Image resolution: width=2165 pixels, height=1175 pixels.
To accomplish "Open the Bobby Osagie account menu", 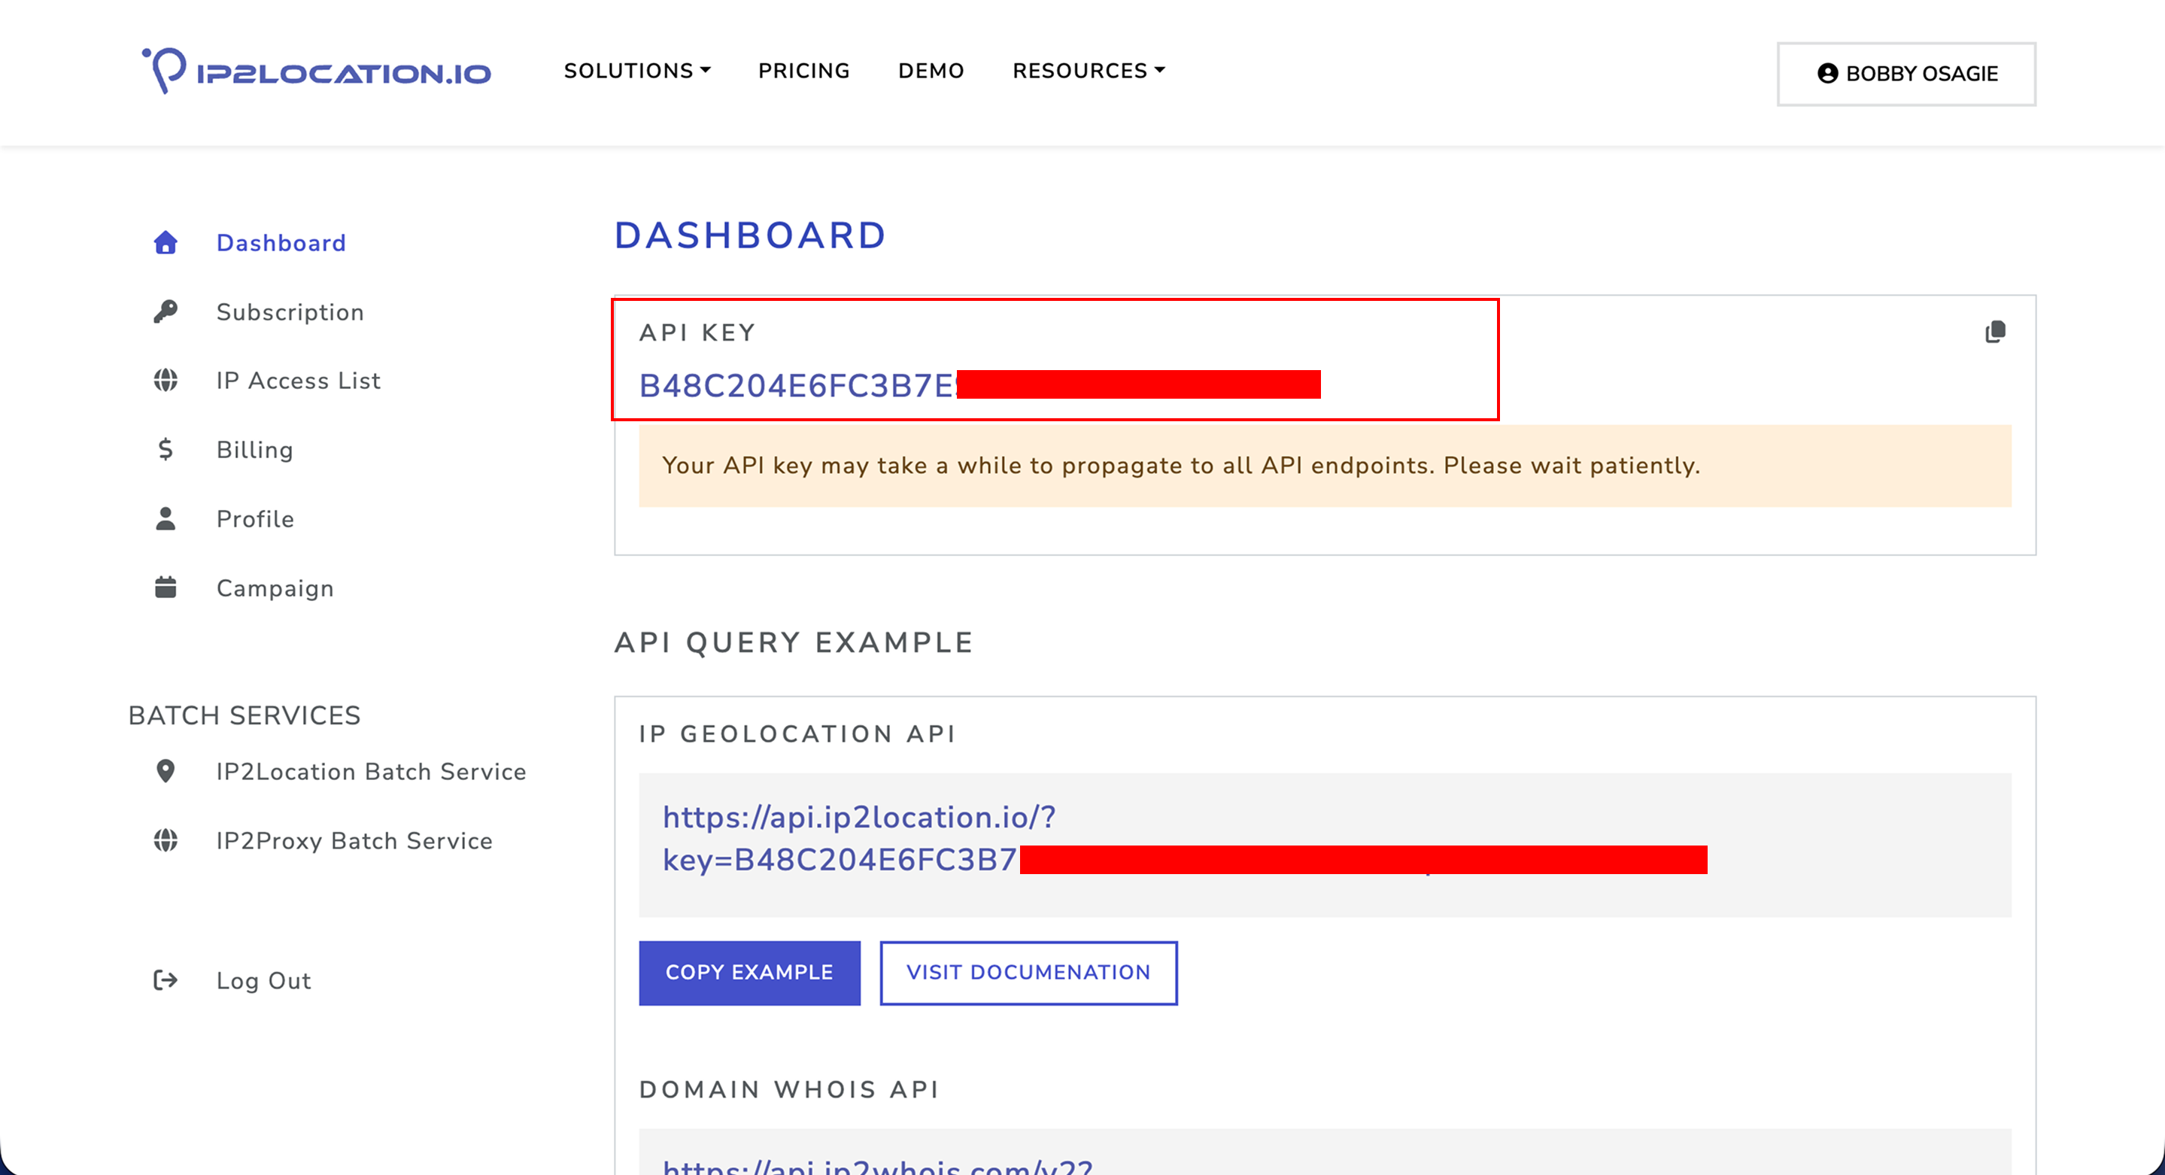I will coord(1905,74).
